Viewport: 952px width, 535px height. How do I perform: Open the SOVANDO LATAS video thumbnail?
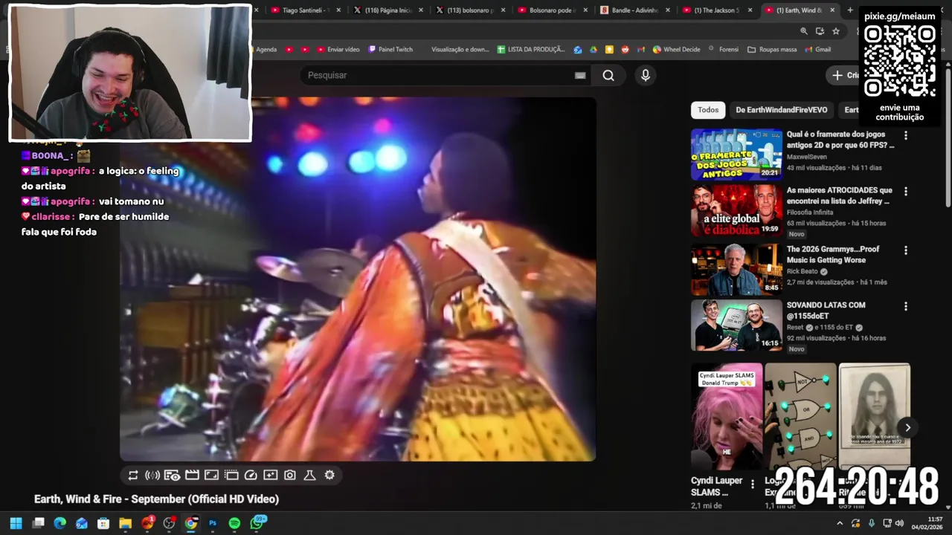[x=736, y=325]
